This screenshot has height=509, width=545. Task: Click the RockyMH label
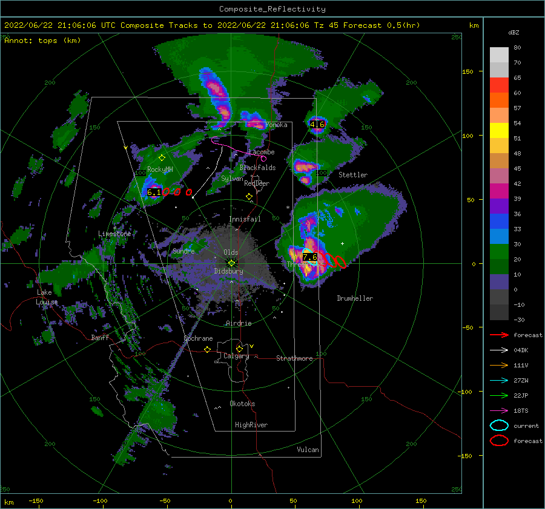coord(160,169)
